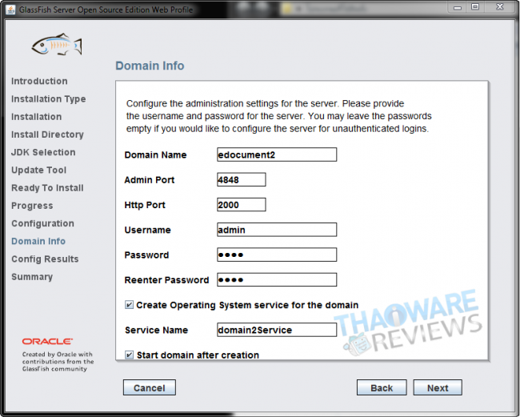The image size is (520, 417).
Task: Select the Config Results step
Action: point(45,259)
